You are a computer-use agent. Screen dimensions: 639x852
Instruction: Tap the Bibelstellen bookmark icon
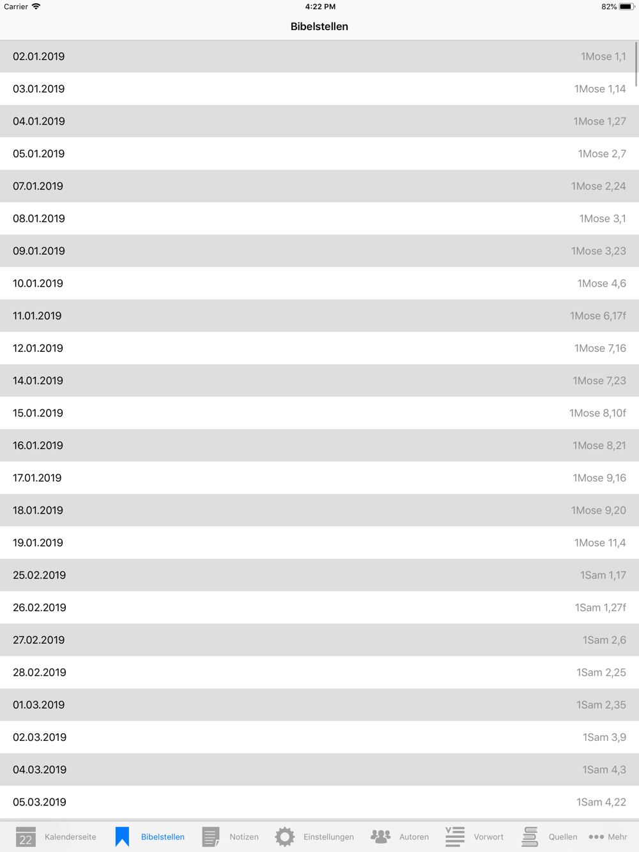122,837
